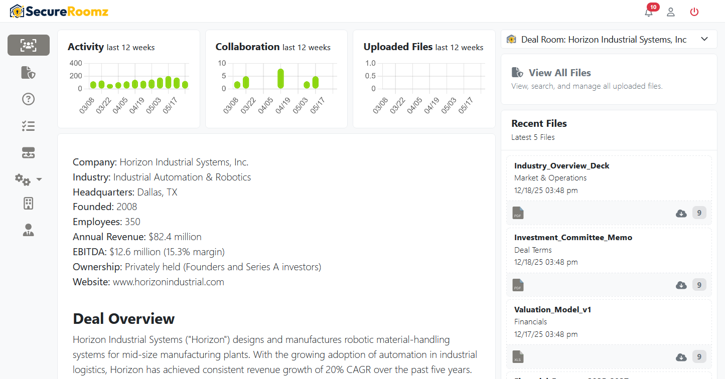
Task: Click the Activity chart title
Action: [x=86, y=47]
